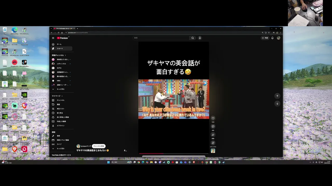Open the browser three-dot menu
332x186 pixels.
(x=281, y=33)
